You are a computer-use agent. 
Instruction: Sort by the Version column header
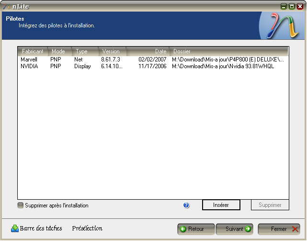[112, 51]
